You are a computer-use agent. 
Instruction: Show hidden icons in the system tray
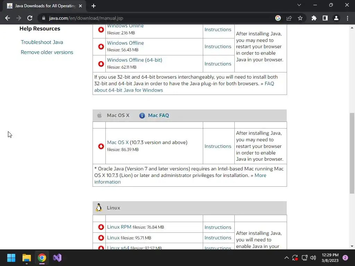tap(287, 258)
